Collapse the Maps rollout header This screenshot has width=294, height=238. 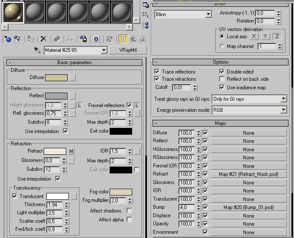tap(220, 123)
